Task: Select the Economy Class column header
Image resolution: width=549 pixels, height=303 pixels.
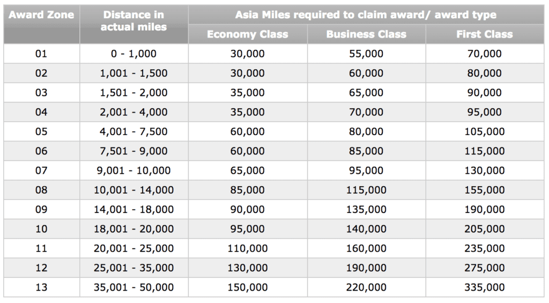Action: pyautogui.click(x=247, y=34)
